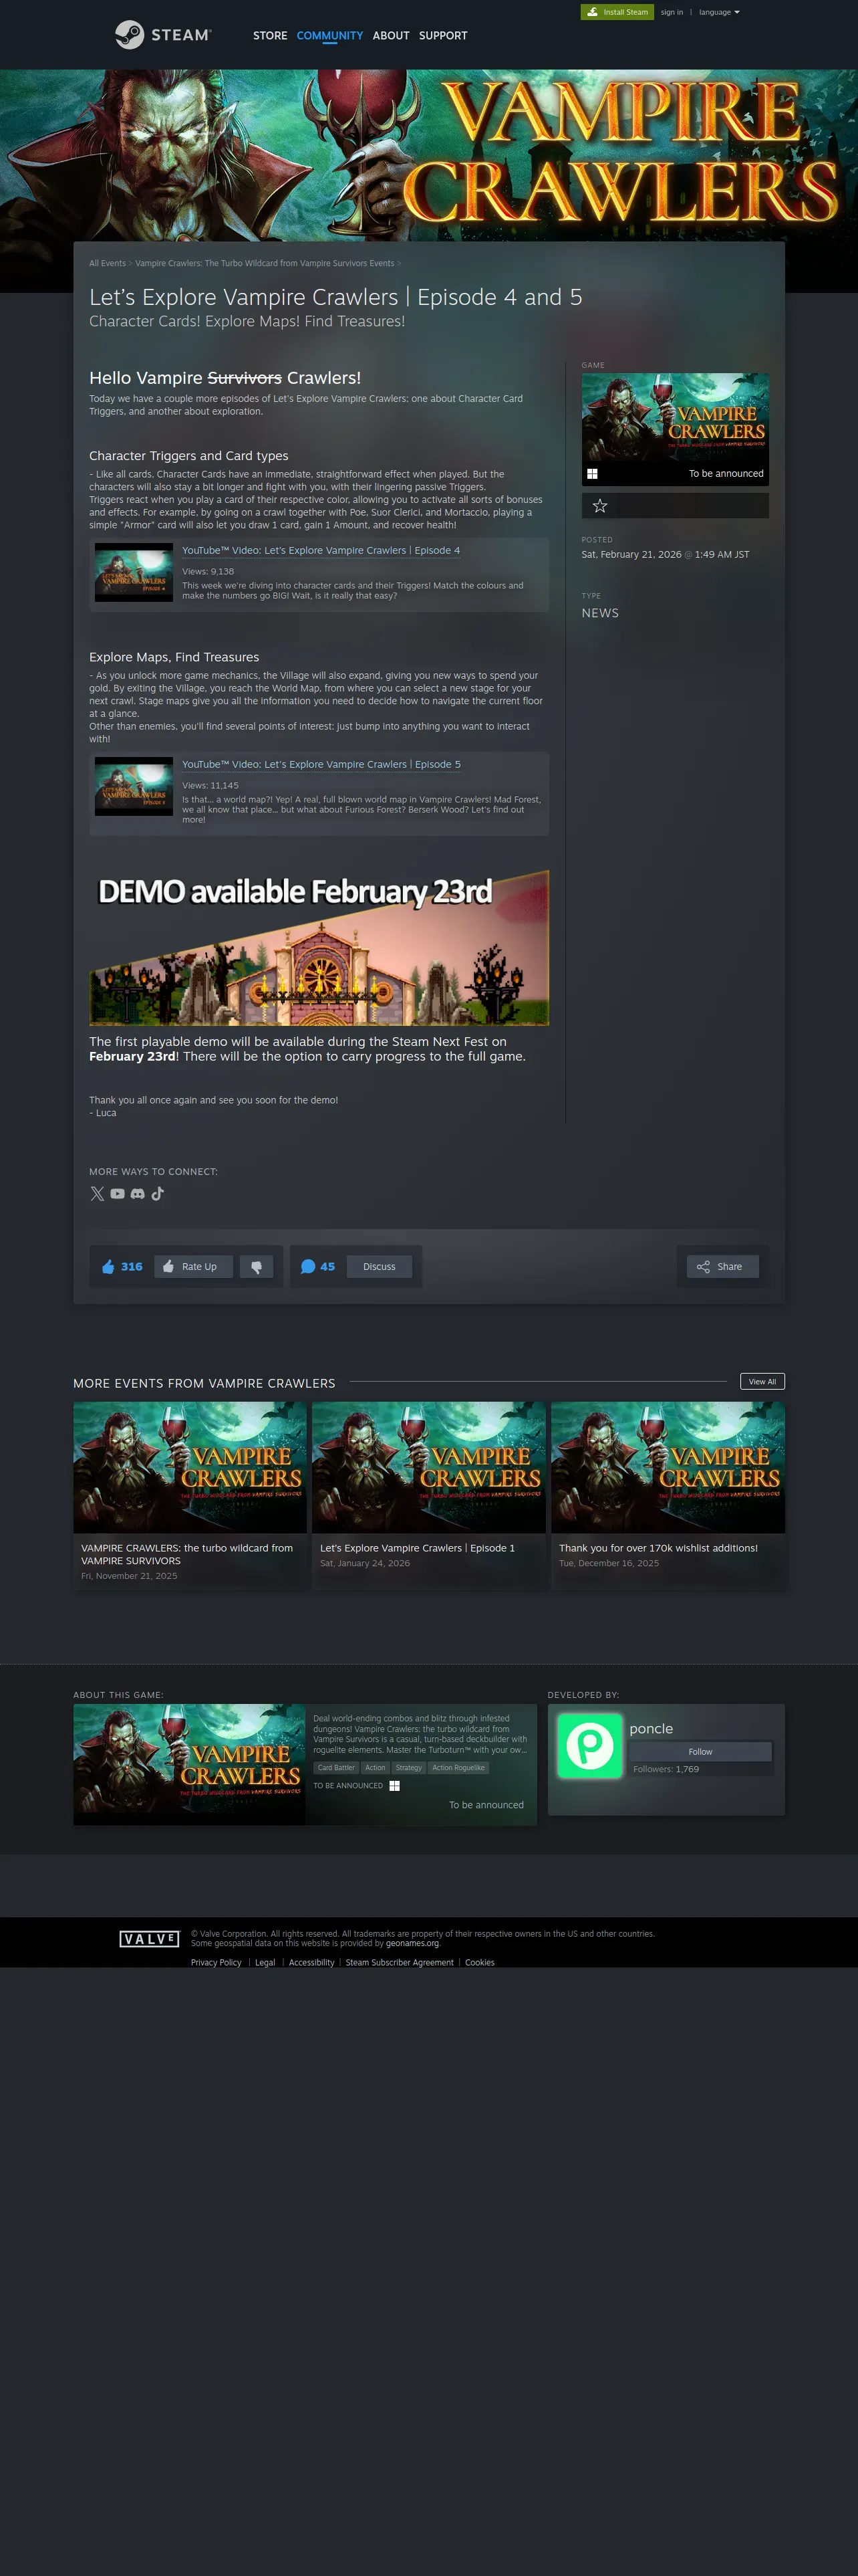Click the NEWS type label

click(600, 613)
